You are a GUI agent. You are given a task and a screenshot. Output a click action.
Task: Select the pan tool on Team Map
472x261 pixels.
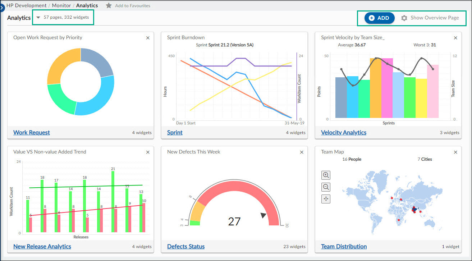(x=326, y=199)
